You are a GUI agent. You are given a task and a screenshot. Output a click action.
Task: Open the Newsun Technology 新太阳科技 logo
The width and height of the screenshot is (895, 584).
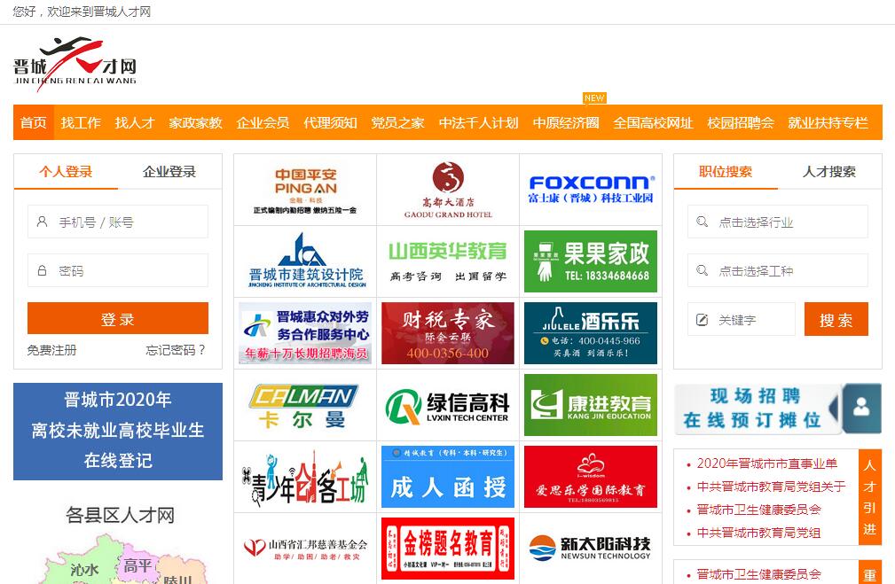[590, 549]
